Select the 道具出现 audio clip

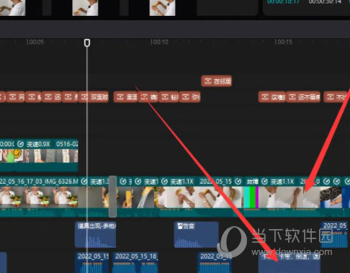96,235
